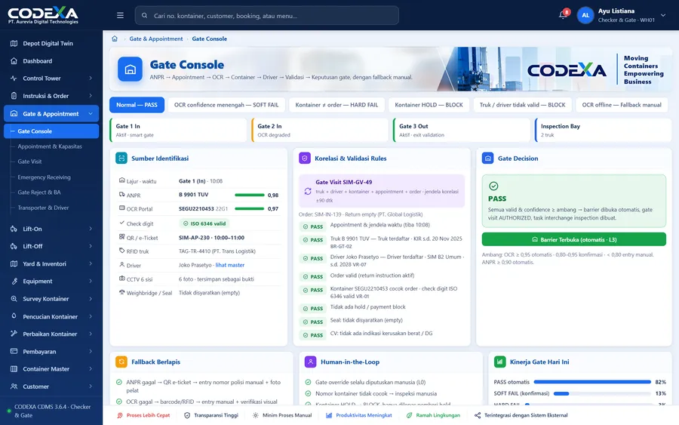Expand the Customer chevron
Image resolution: width=679 pixels, height=425 pixels.
91,387
